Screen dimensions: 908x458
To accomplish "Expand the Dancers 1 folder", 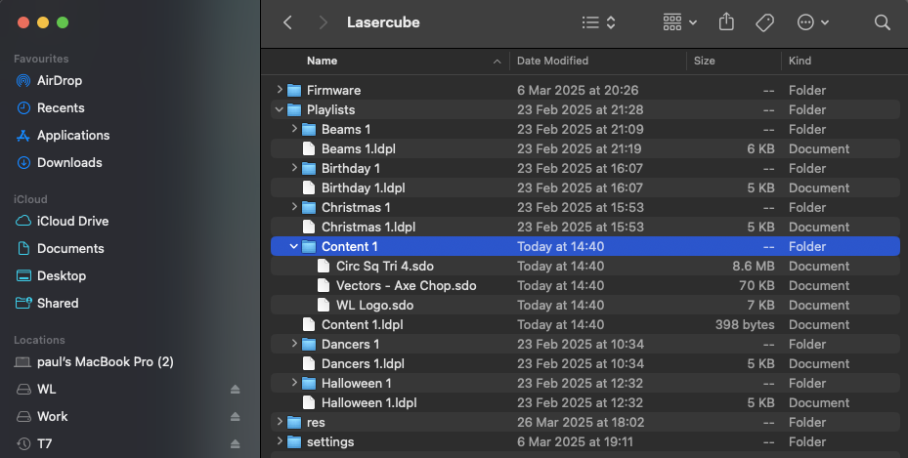I will click(x=294, y=344).
